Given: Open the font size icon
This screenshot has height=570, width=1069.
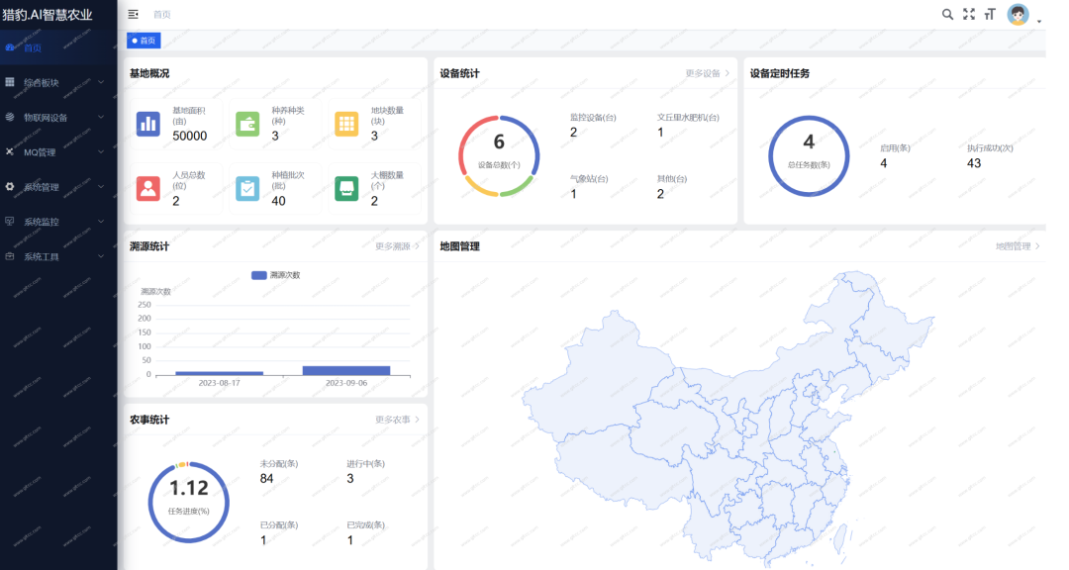Looking at the screenshot, I should click(x=990, y=14).
